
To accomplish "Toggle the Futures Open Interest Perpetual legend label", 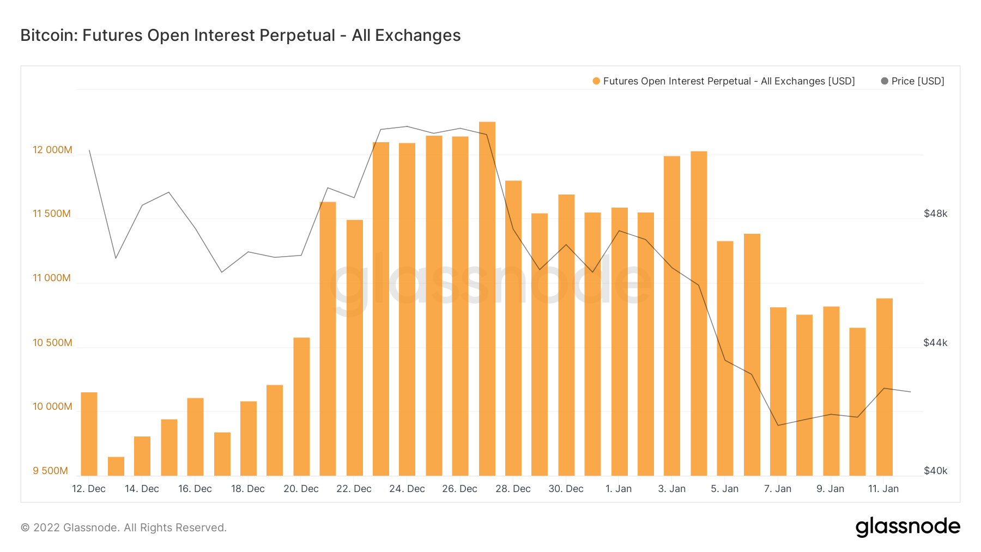I will click(x=729, y=81).
